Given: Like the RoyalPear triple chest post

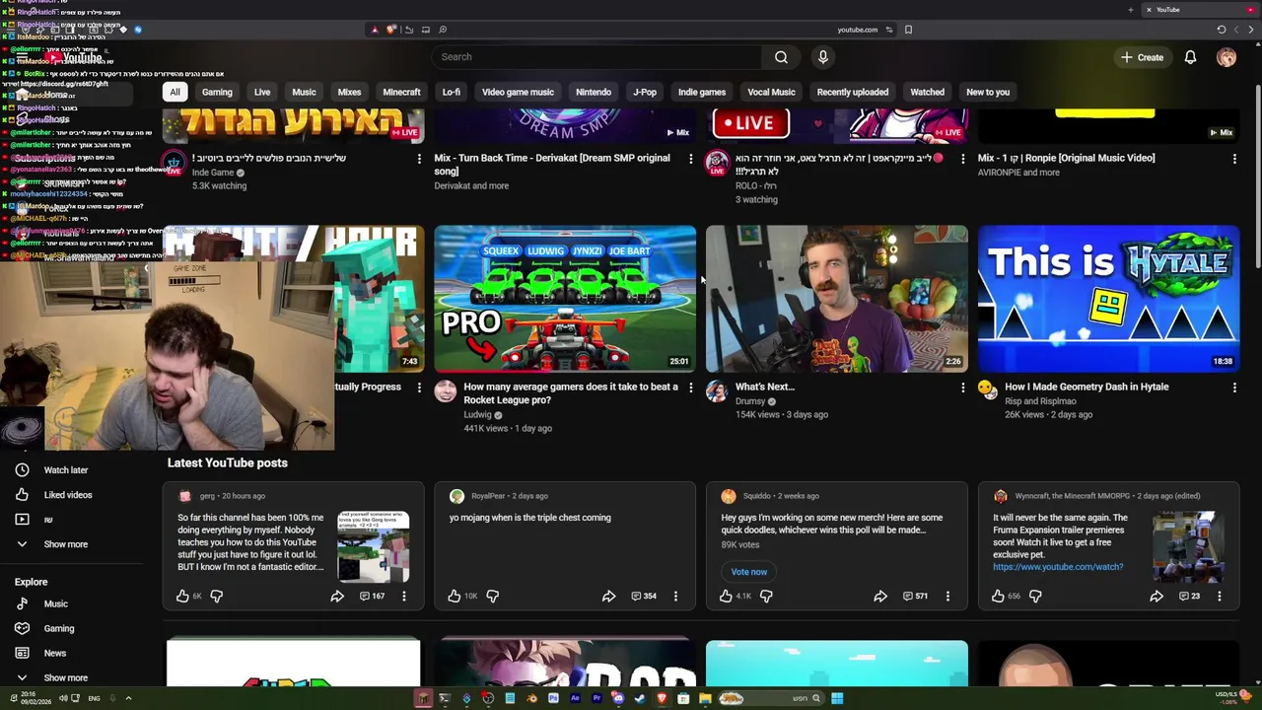Looking at the screenshot, I should 454,596.
